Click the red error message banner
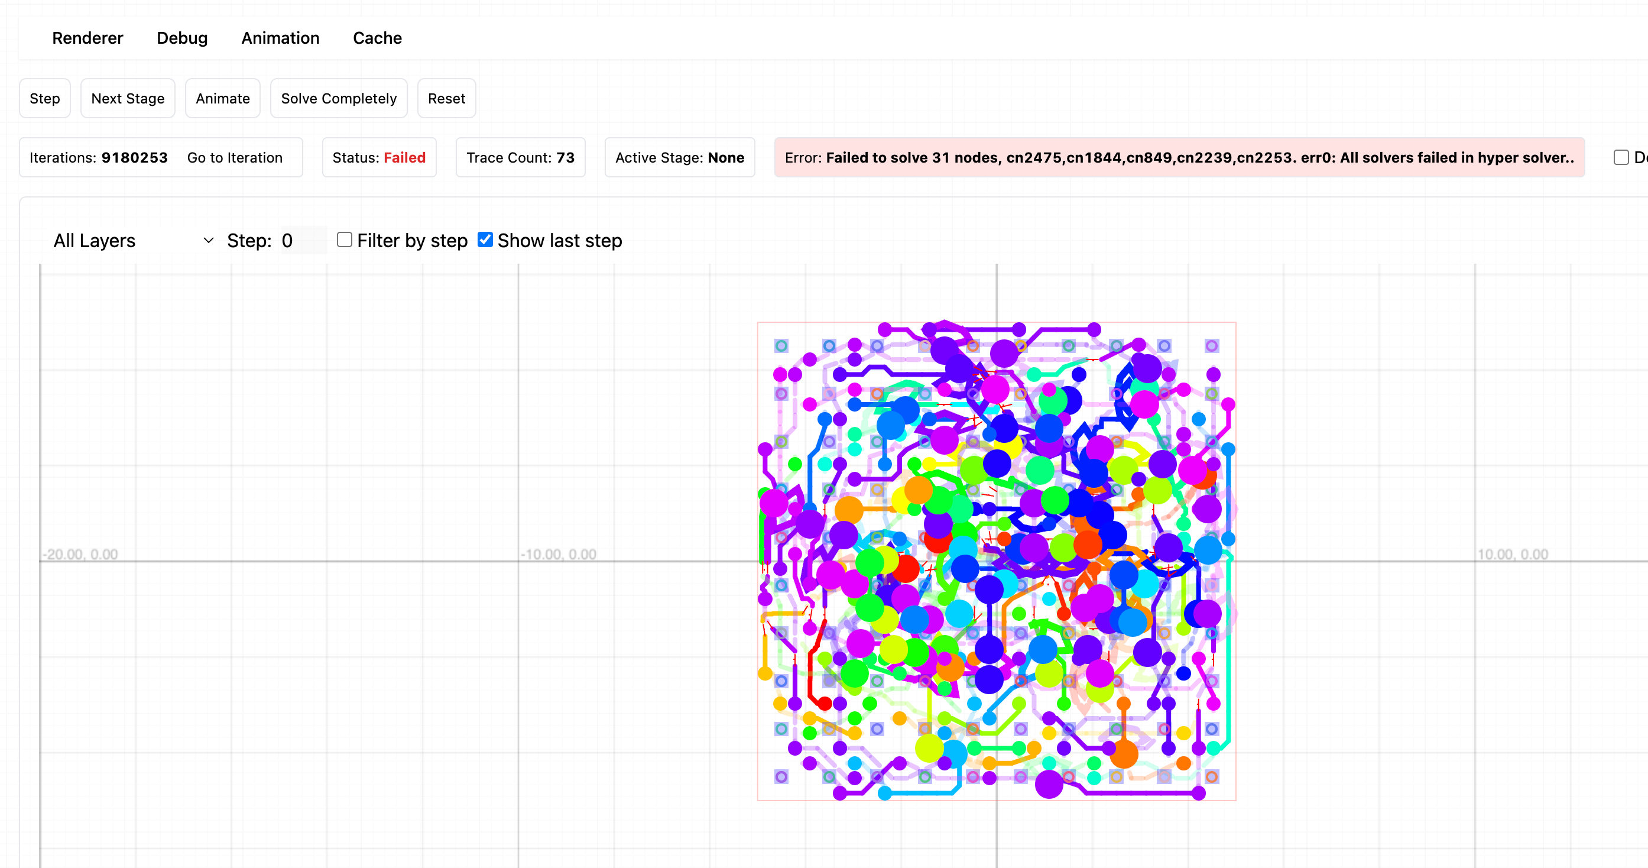The height and width of the screenshot is (868, 1648). point(1179,157)
